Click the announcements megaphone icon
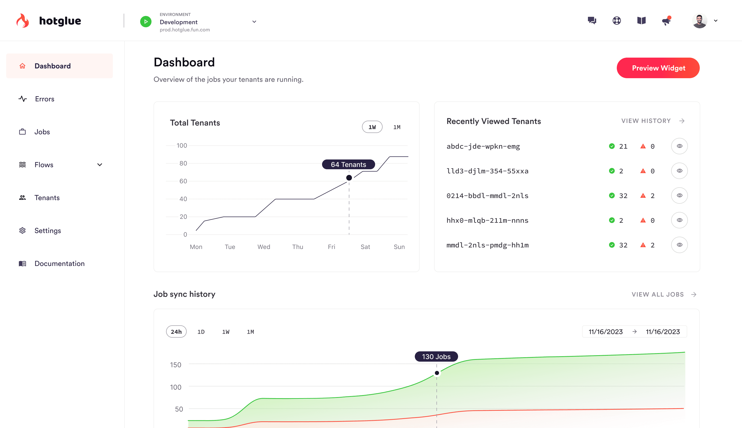Viewport: 742px width, 428px height. (x=666, y=21)
